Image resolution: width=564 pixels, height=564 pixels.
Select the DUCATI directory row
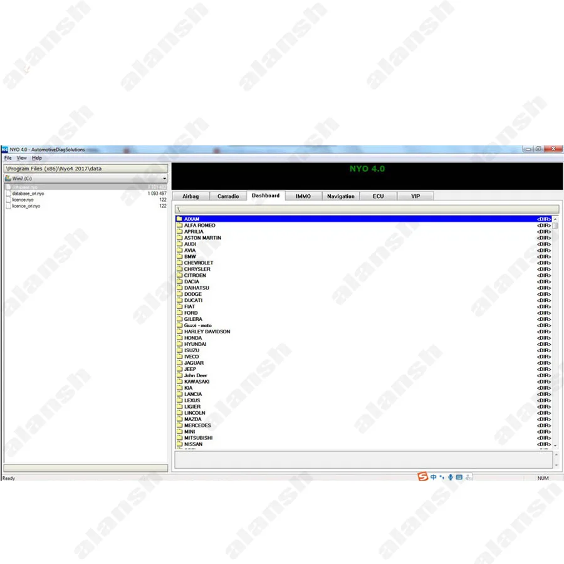363,300
